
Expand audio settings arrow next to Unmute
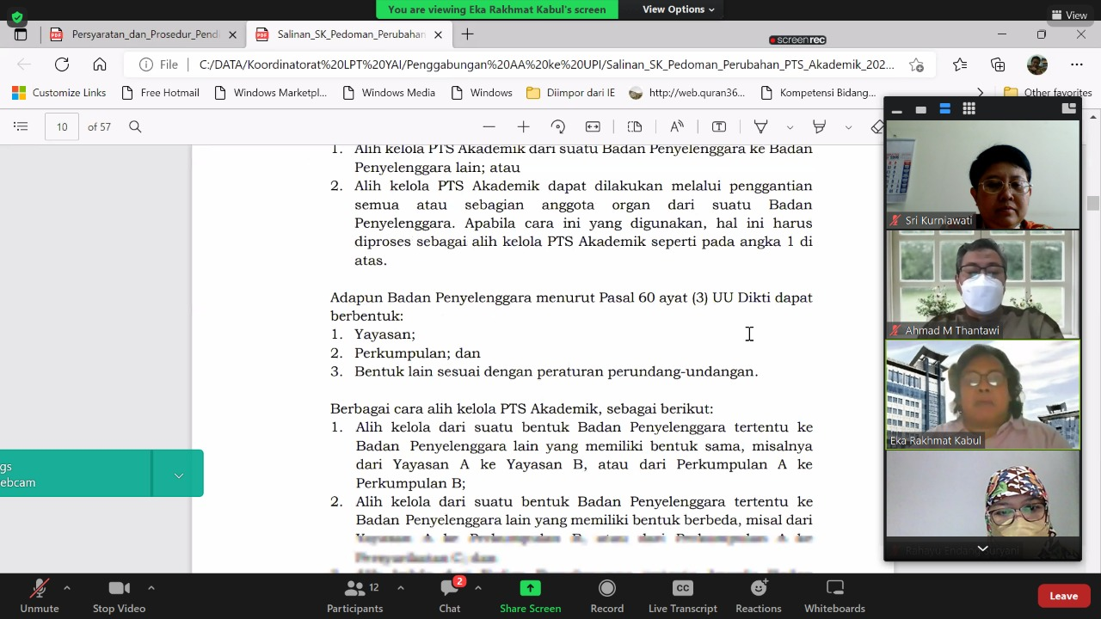tap(66, 588)
